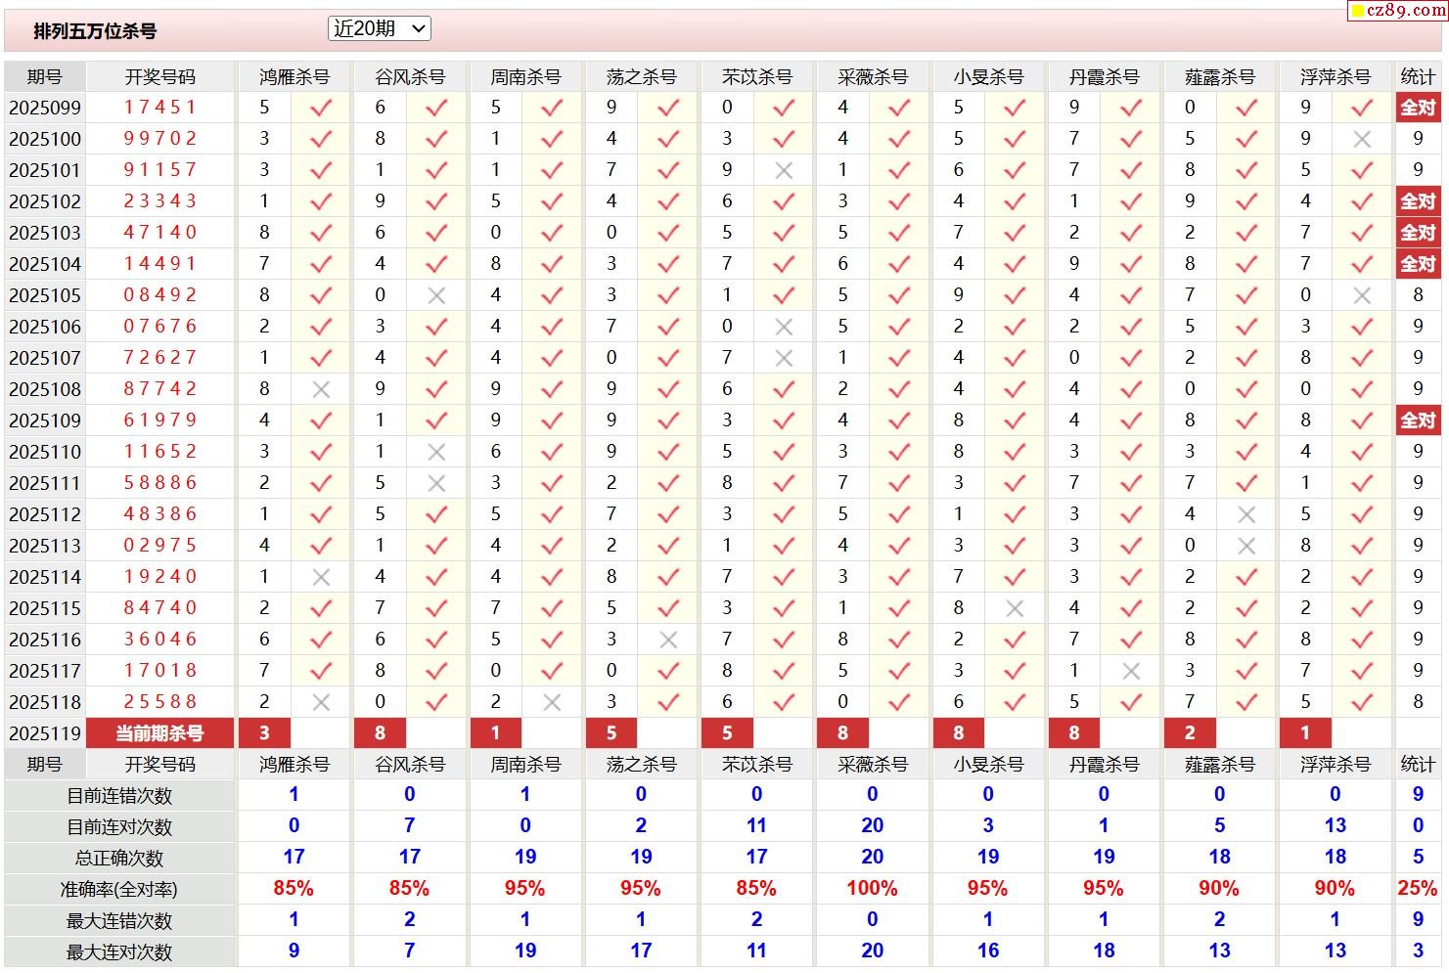Select period number 2025110 in the 期号 column

[x=45, y=452]
